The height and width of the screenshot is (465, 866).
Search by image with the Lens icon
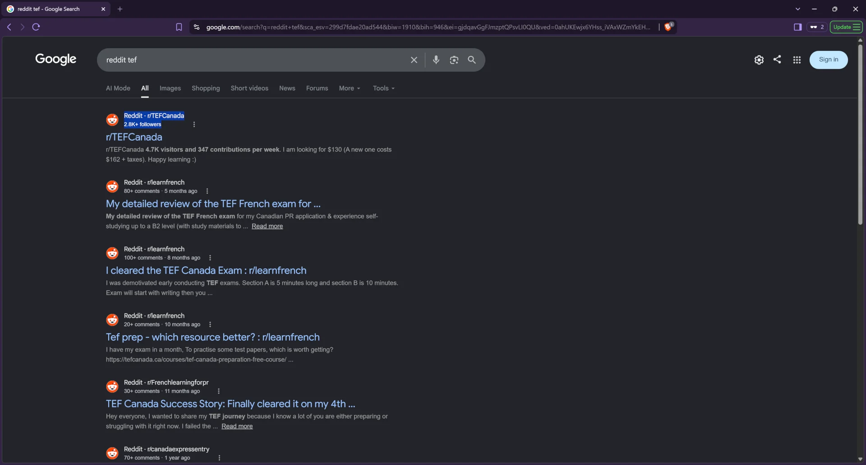[454, 60]
